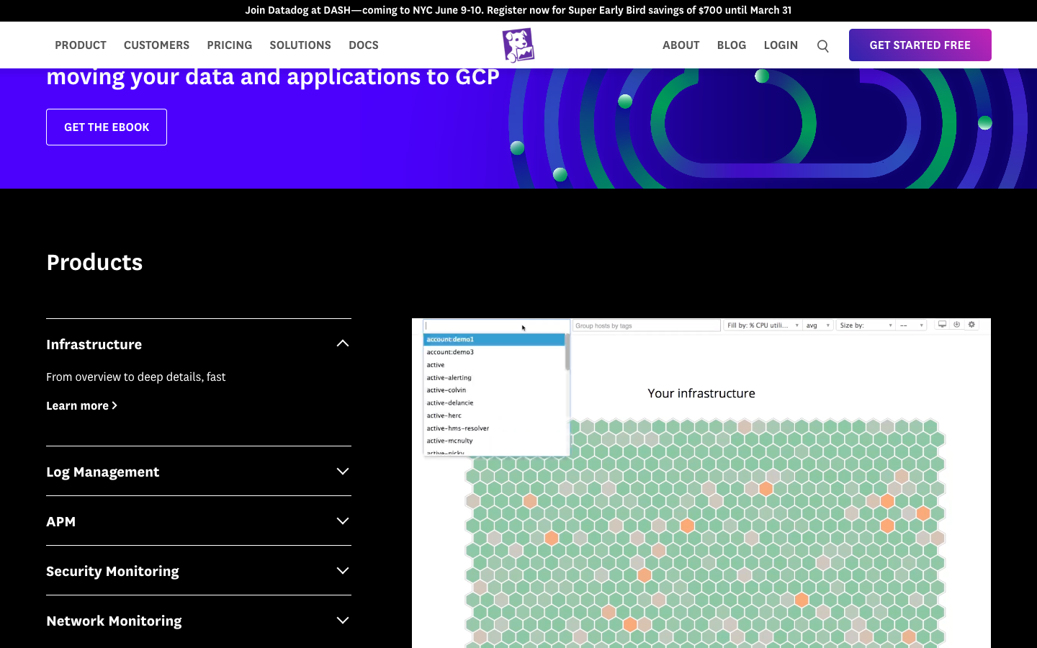Select active-delancie in the list
The height and width of the screenshot is (648, 1037).
(x=494, y=402)
